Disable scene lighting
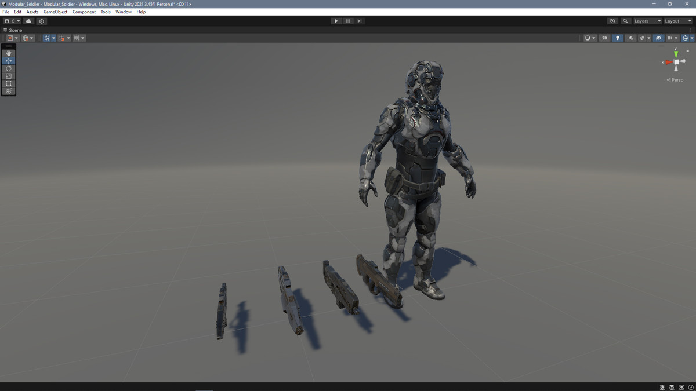Image resolution: width=696 pixels, height=391 pixels. pyautogui.click(x=617, y=38)
